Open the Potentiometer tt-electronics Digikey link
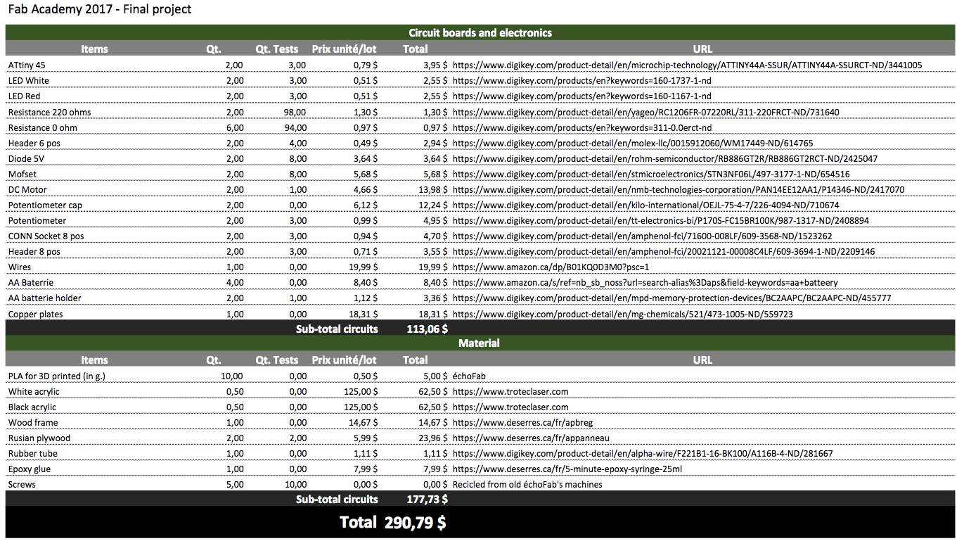 tap(661, 221)
